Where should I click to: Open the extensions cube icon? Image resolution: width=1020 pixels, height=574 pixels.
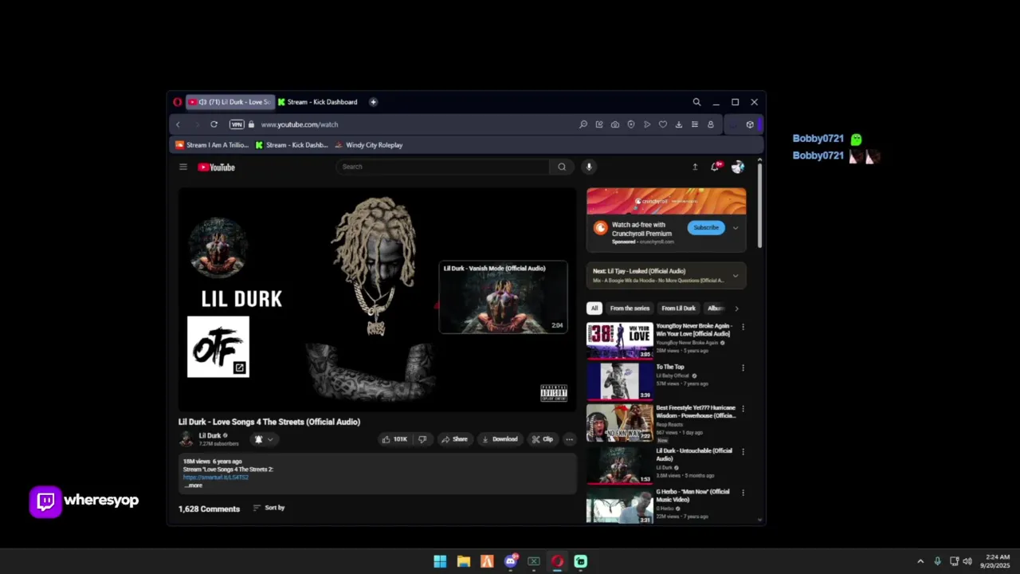click(750, 124)
